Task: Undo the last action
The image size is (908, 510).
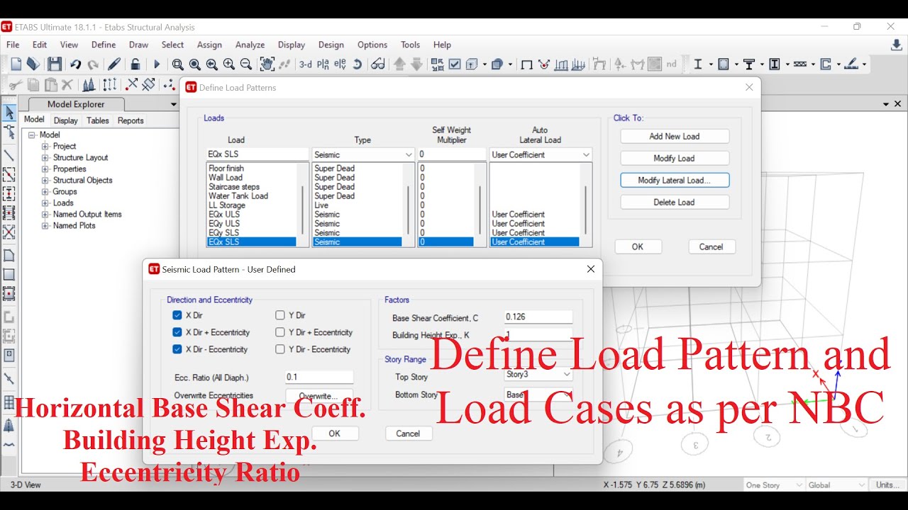Action: tap(75, 64)
